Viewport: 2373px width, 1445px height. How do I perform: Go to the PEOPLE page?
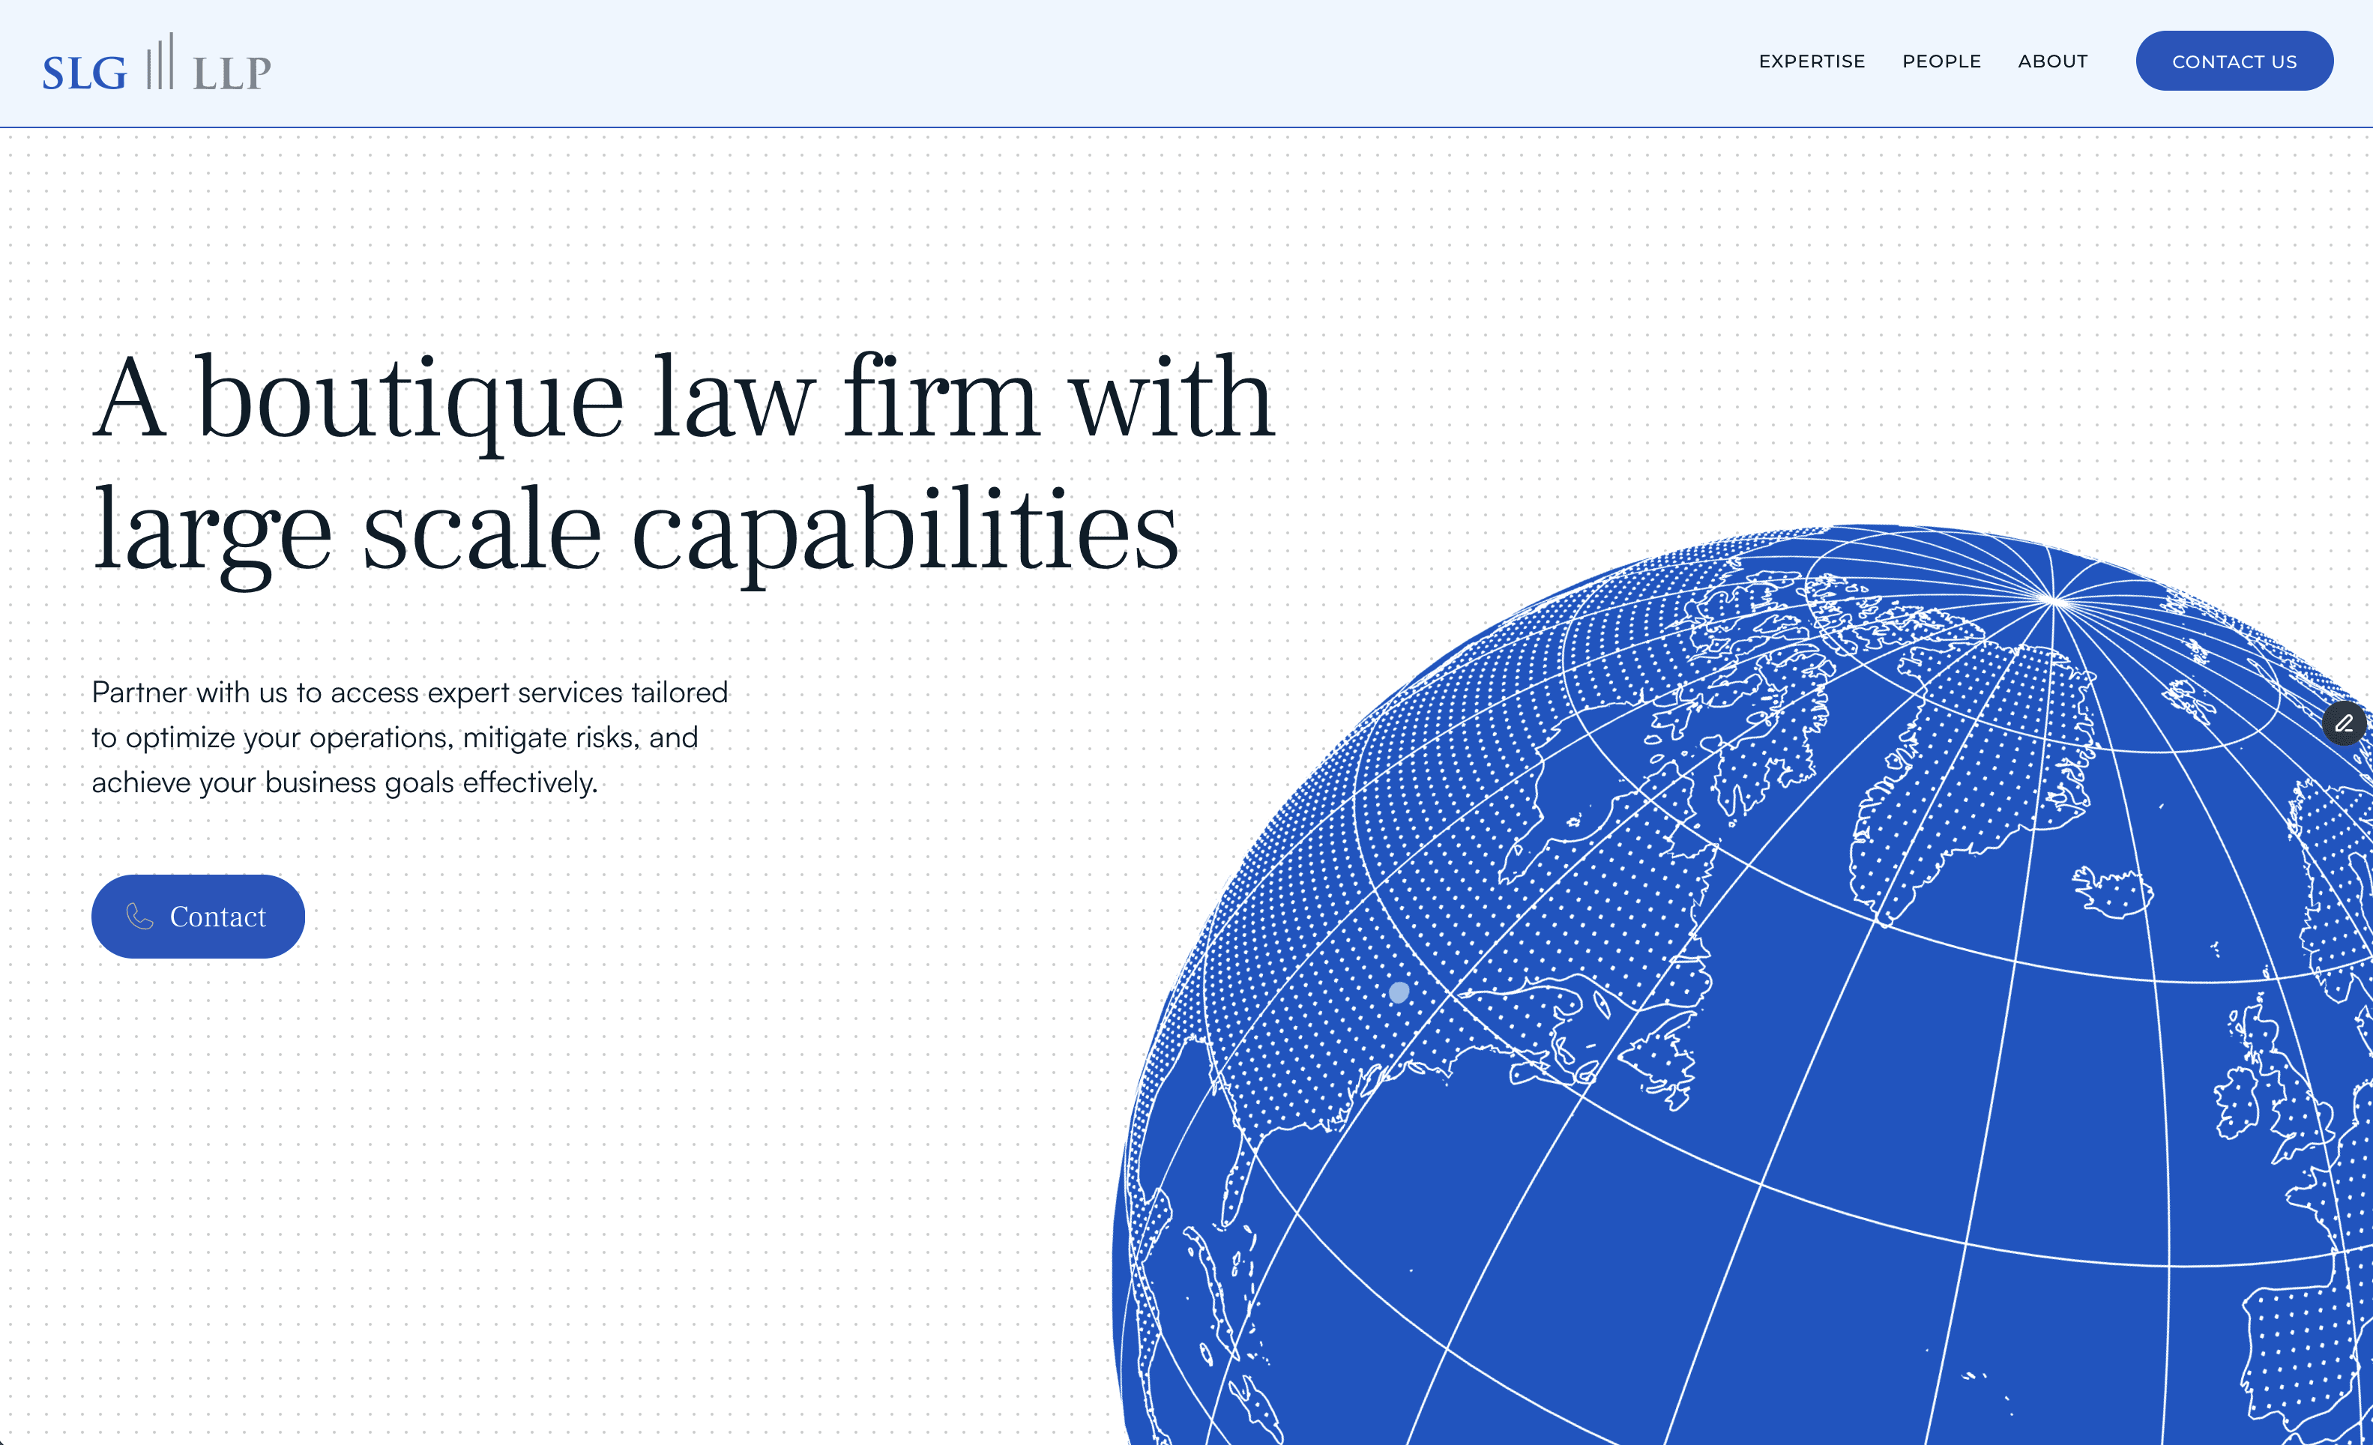click(x=1941, y=61)
